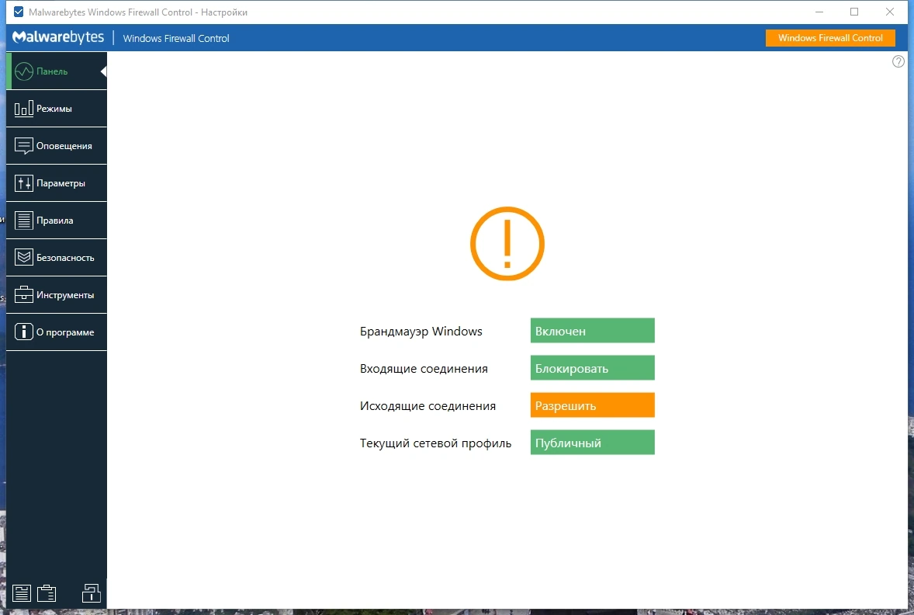Click the title bar application checkbox icon
The image size is (914, 615).
click(19, 12)
